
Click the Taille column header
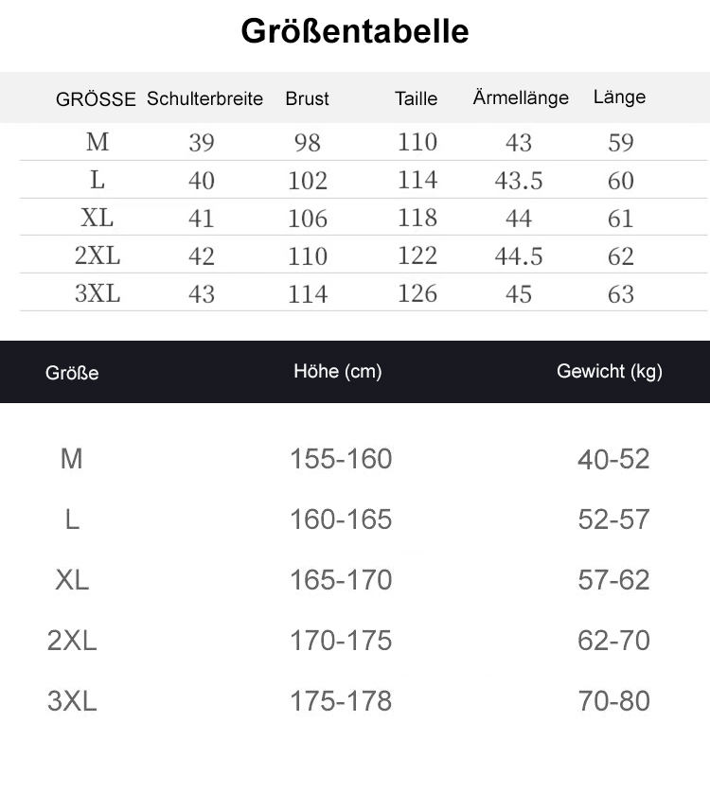tap(416, 98)
